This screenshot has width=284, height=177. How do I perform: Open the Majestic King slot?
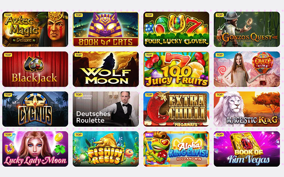247,109
